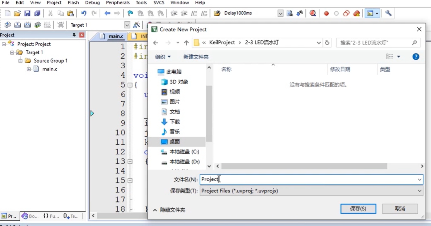Image resolution: width=431 pixels, height=226 pixels.
Task: Toggle the Project window view button
Action: (x=370, y=13)
